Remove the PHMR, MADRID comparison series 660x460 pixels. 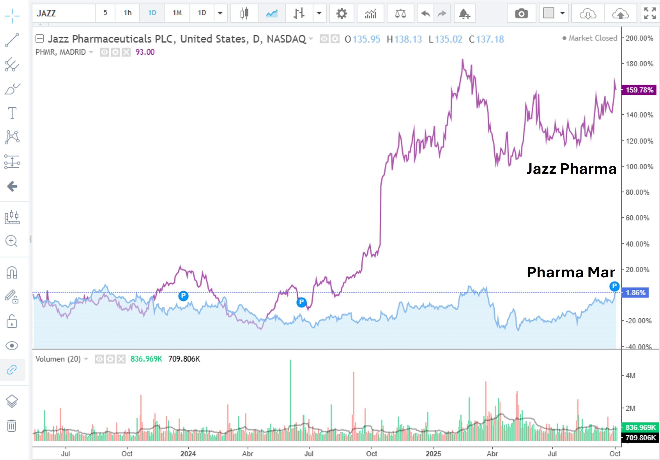pyautogui.click(x=126, y=52)
